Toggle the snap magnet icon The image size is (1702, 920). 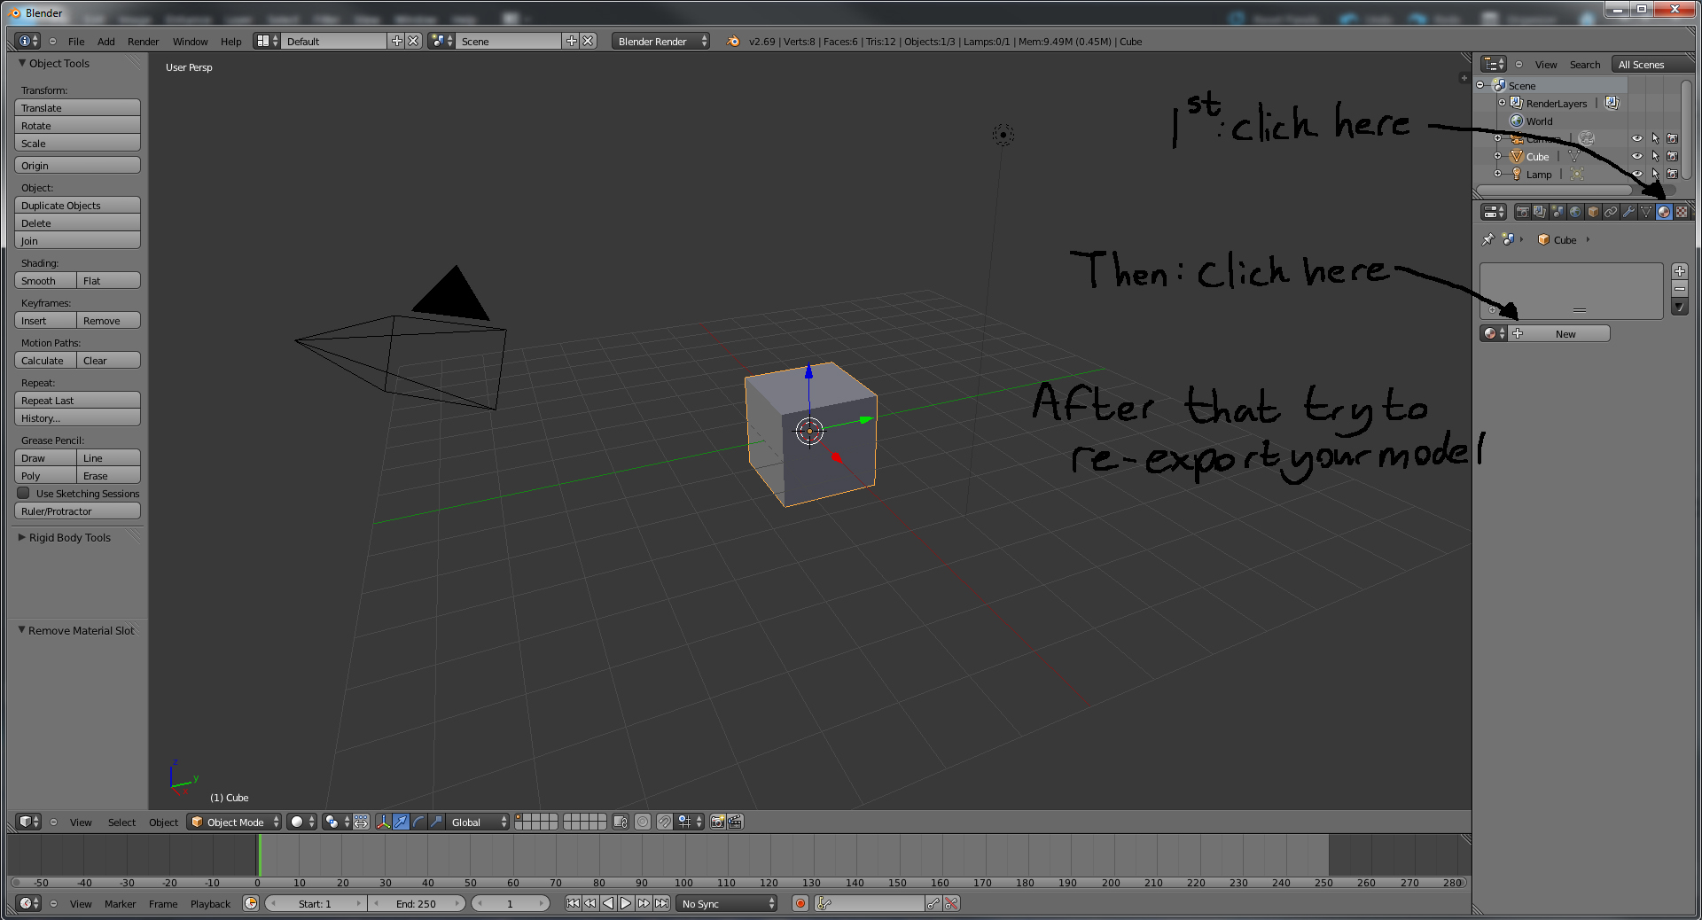pyautogui.click(x=665, y=822)
